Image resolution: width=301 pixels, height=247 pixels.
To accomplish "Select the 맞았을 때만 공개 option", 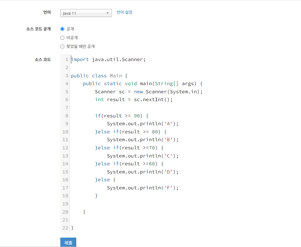I will coord(62,47).
